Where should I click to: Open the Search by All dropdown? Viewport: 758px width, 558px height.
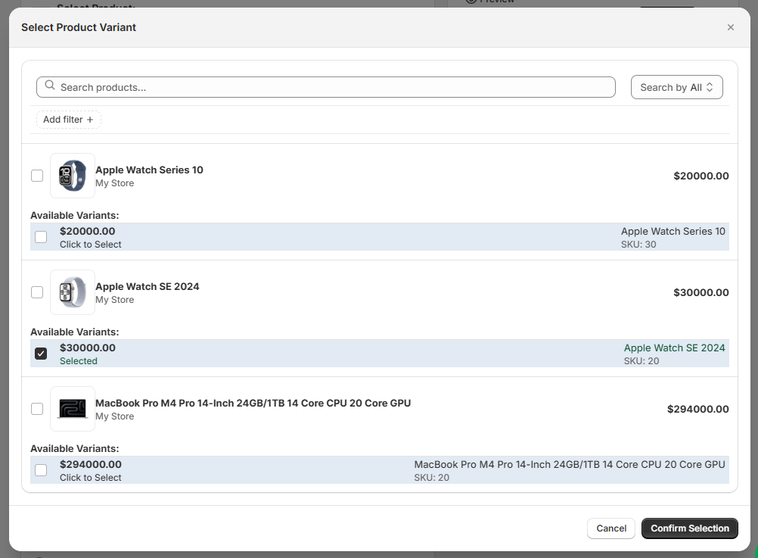pyautogui.click(x=676, y=87)
